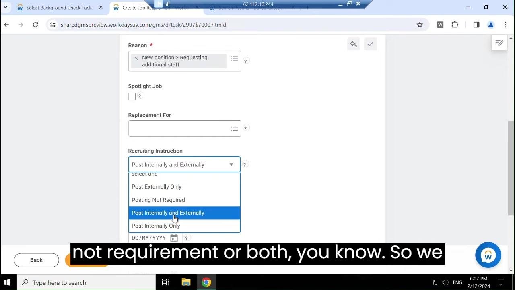
Task: Open the tab search dropdown in Chrome
Action: tap(5, 7)
